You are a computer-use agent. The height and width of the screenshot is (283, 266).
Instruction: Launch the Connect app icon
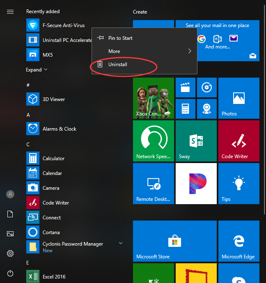(x=33, y=217)
